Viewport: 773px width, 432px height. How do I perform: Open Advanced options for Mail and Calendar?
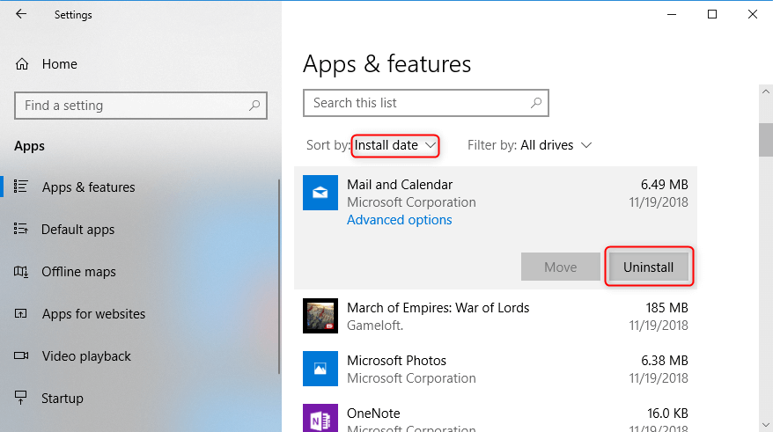click(400, 220)
